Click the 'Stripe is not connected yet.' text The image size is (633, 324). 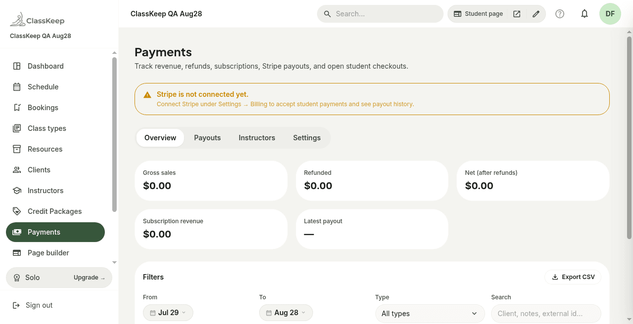pyautogui.click(x=202, y=94)
